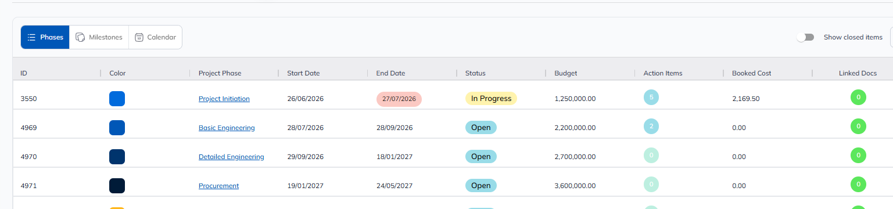Click start date 19/01/2027
Image resolution: width=893 pixels, height=209 pixels.
point(305,186)
